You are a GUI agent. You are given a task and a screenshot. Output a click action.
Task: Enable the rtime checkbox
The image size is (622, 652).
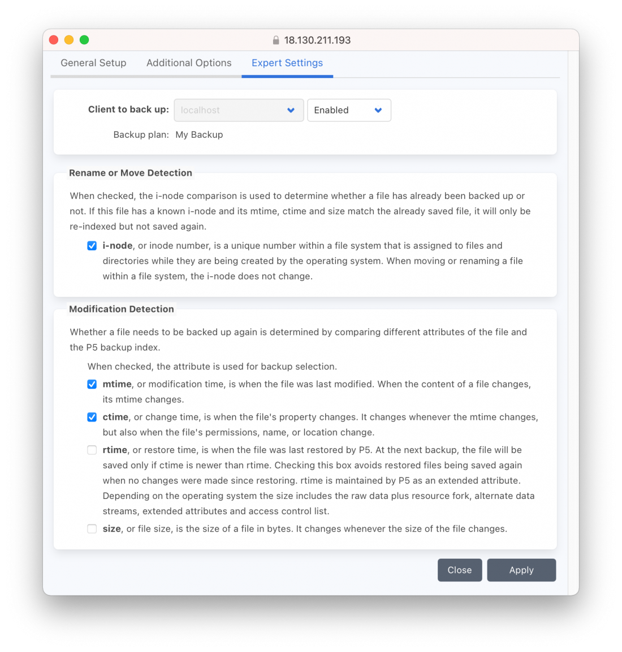pos(92,450)
